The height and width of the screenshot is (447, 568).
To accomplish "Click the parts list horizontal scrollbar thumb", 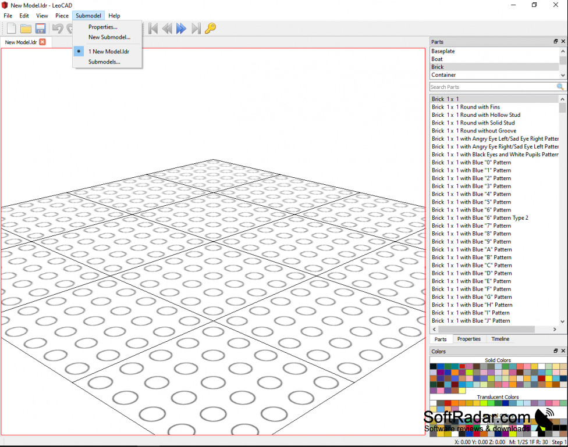I will click(487, 329).
